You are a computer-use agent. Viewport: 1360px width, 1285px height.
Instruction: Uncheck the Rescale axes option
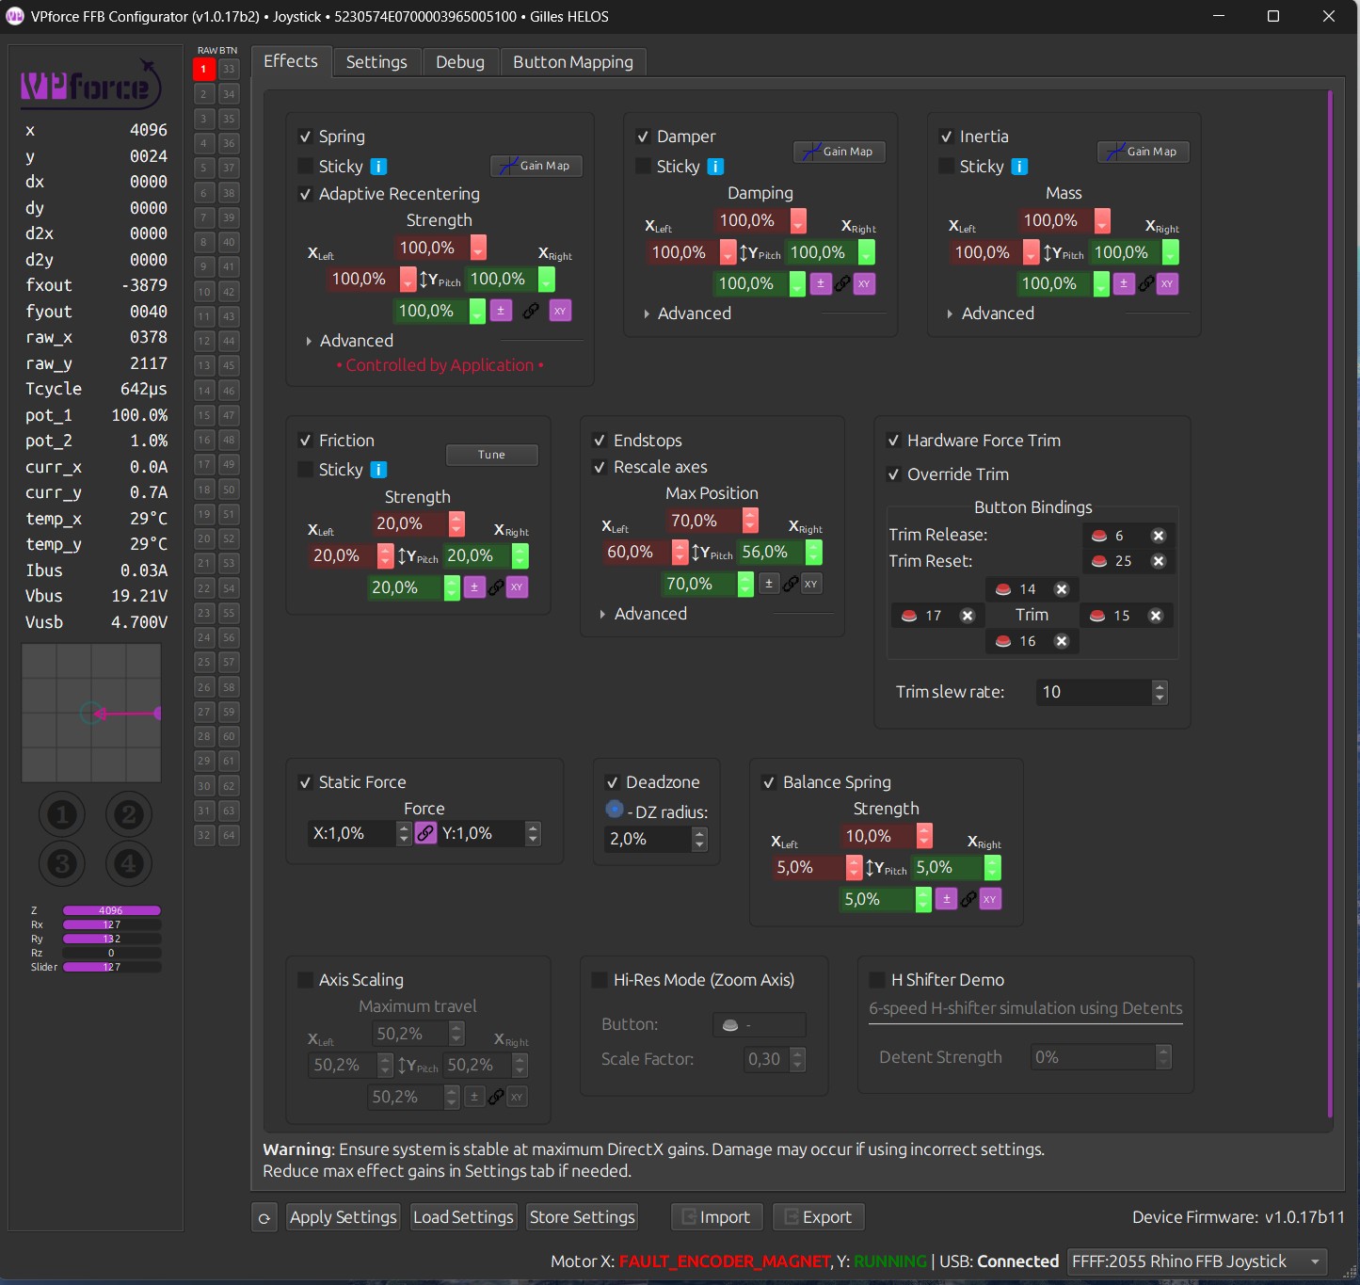(600, 467)
